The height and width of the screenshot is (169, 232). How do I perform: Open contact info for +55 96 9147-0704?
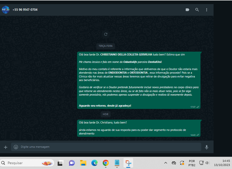pyautogui.click(x=25, y=10)
